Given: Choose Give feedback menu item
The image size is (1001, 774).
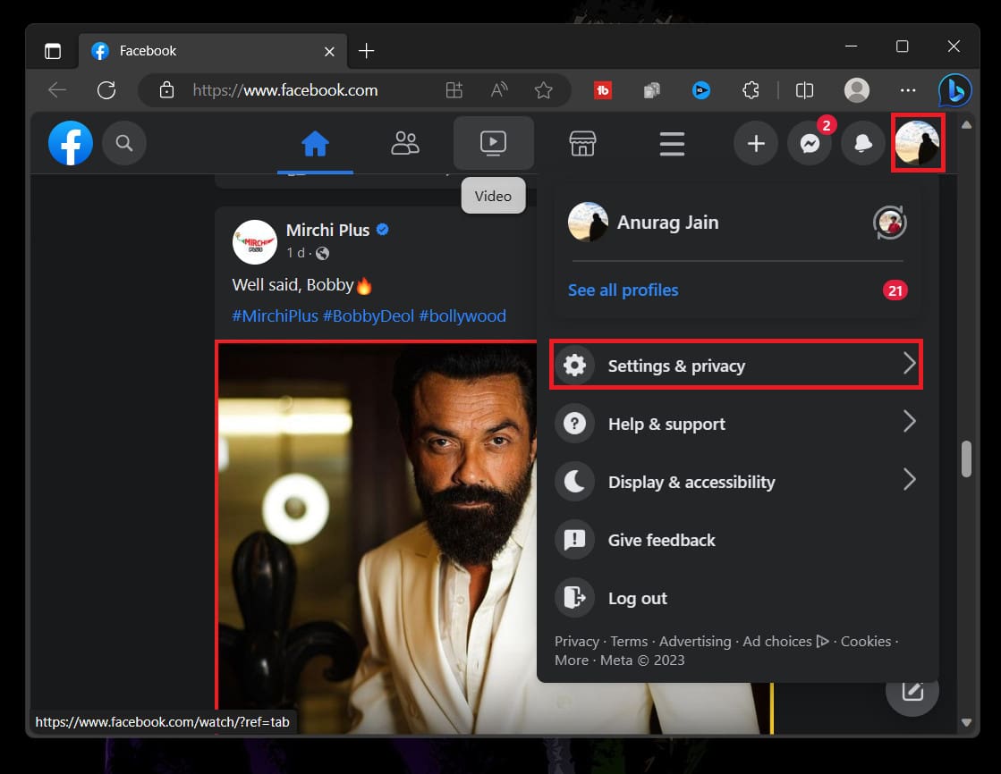Looking at the screenshot, I should click(661, 540).
